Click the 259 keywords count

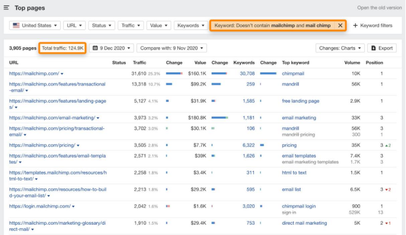point(251,84)
